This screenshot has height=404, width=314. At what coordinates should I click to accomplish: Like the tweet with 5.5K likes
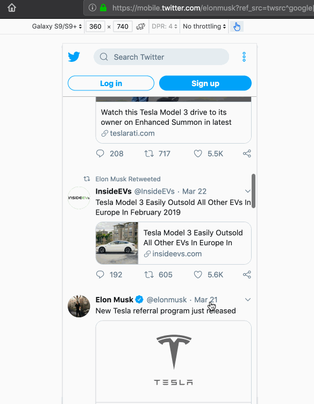[x=198, y=153]
